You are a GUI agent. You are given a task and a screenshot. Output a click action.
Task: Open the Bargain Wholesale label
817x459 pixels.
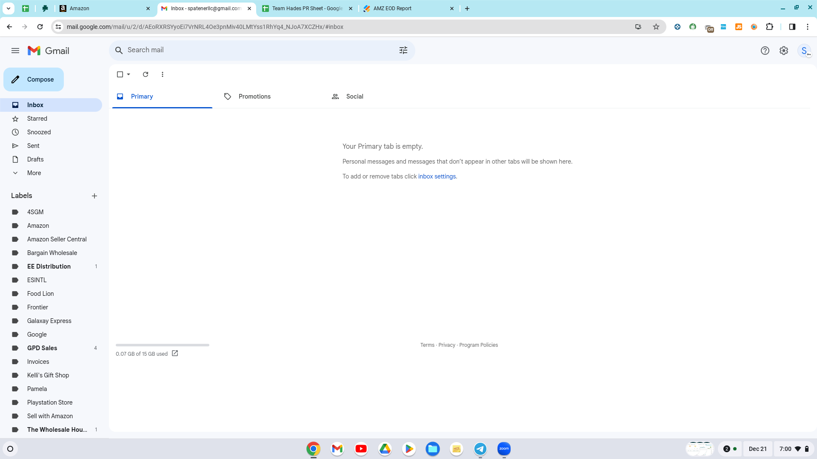click(x=51, y=253)
